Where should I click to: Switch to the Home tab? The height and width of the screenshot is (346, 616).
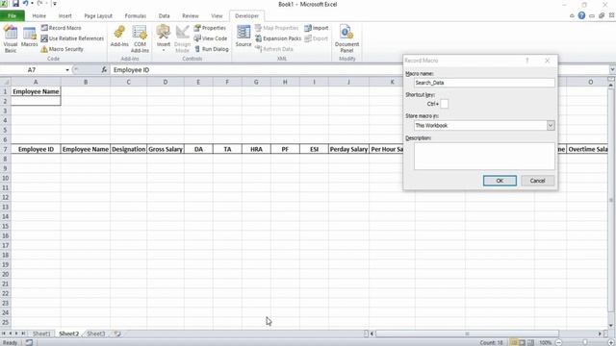[38, 15]
